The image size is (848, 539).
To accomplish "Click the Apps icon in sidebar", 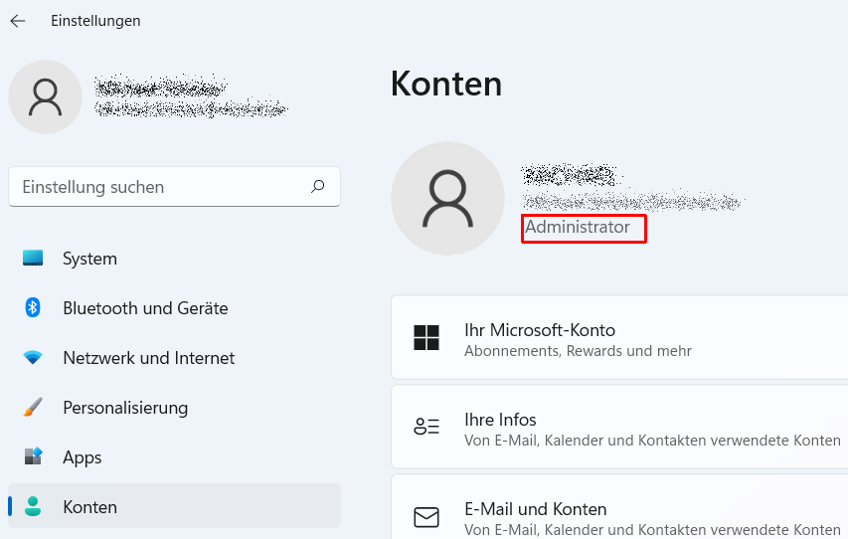I will point(33,456).
